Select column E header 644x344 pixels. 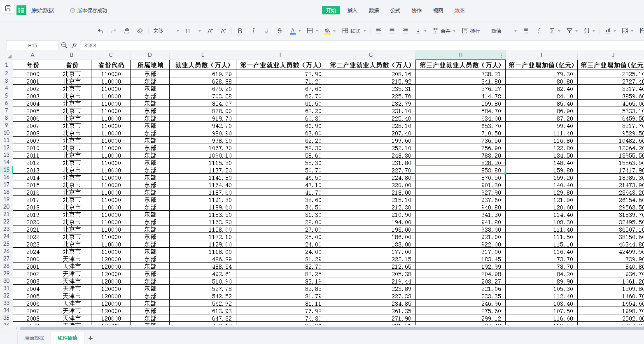pos(203,55)
